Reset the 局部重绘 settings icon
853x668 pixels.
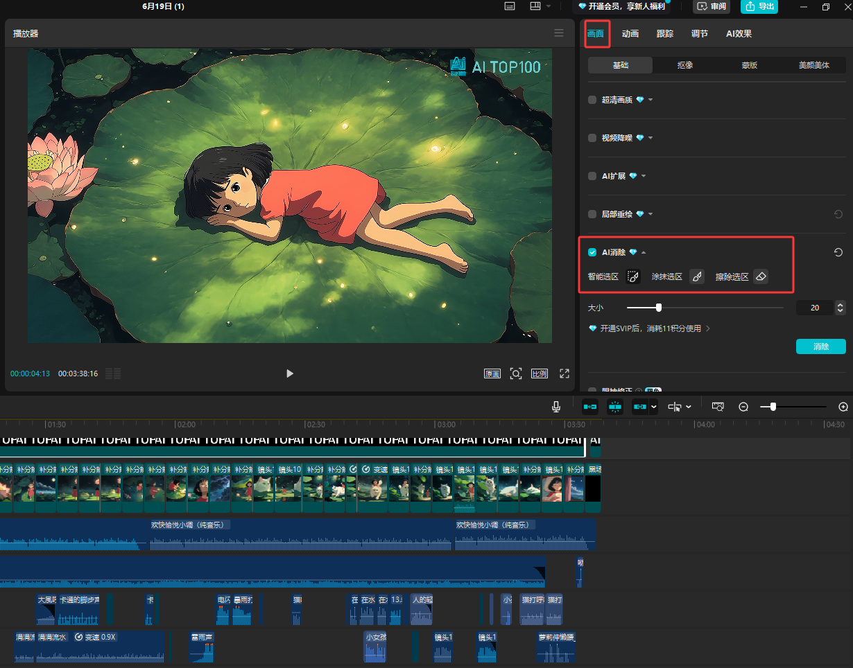pyautogui.click(x=838, y=214)
